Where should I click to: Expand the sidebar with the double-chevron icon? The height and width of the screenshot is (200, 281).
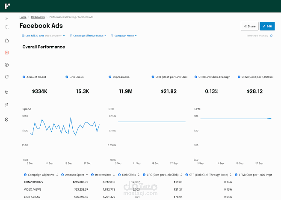pos(7,19)
